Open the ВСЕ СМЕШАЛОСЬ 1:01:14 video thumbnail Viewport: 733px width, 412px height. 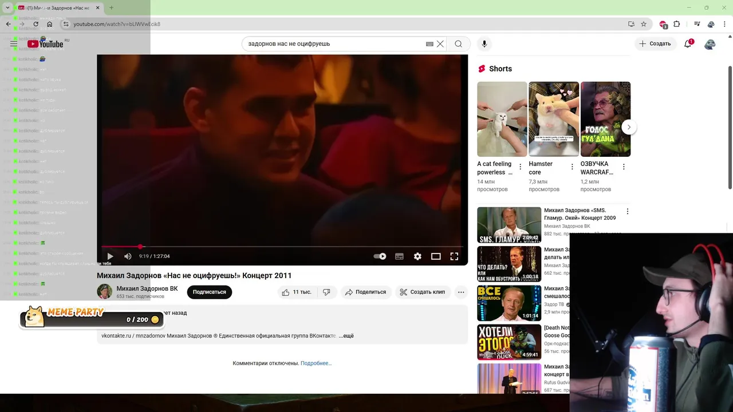(509, 303)
